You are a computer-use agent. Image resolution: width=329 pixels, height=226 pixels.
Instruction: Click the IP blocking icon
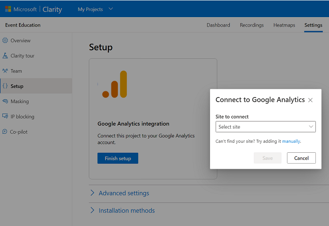point(5,116)
